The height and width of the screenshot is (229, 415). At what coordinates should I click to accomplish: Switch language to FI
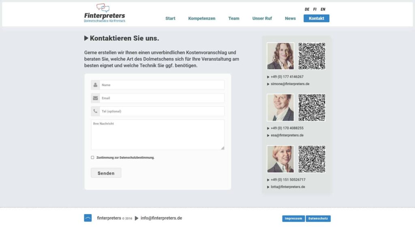click(x=315, y=9)
